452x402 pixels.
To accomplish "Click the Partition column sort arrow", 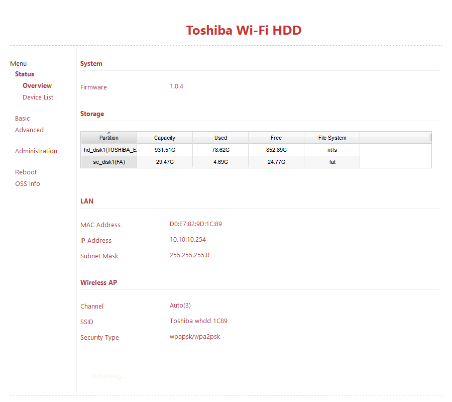I will click(x=109, y=133).
